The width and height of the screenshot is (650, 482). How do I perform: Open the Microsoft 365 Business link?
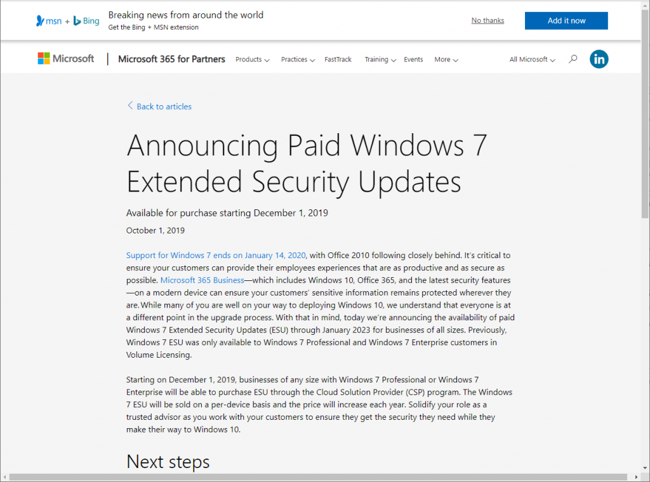202,280
